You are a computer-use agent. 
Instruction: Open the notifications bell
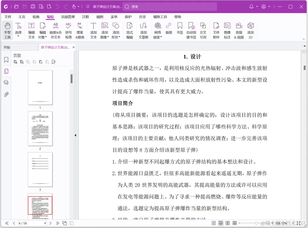[x=252, y=7]
